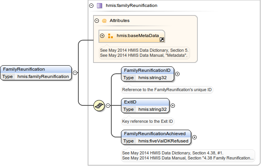Expand the ExitID element
The image size is (261, 166).
pyautogui.click(x=173, y=105)
